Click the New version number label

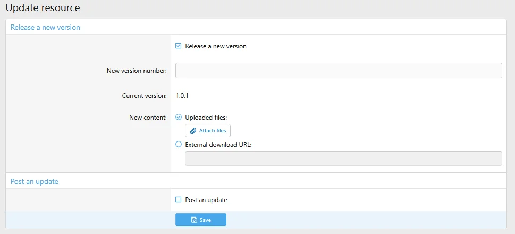coord(137,71)
